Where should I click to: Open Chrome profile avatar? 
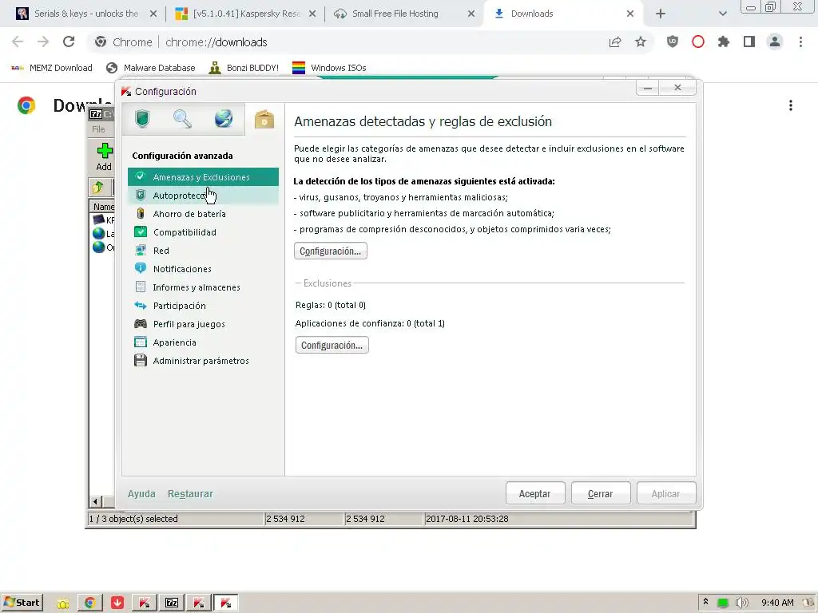click(x=775, y=42)
